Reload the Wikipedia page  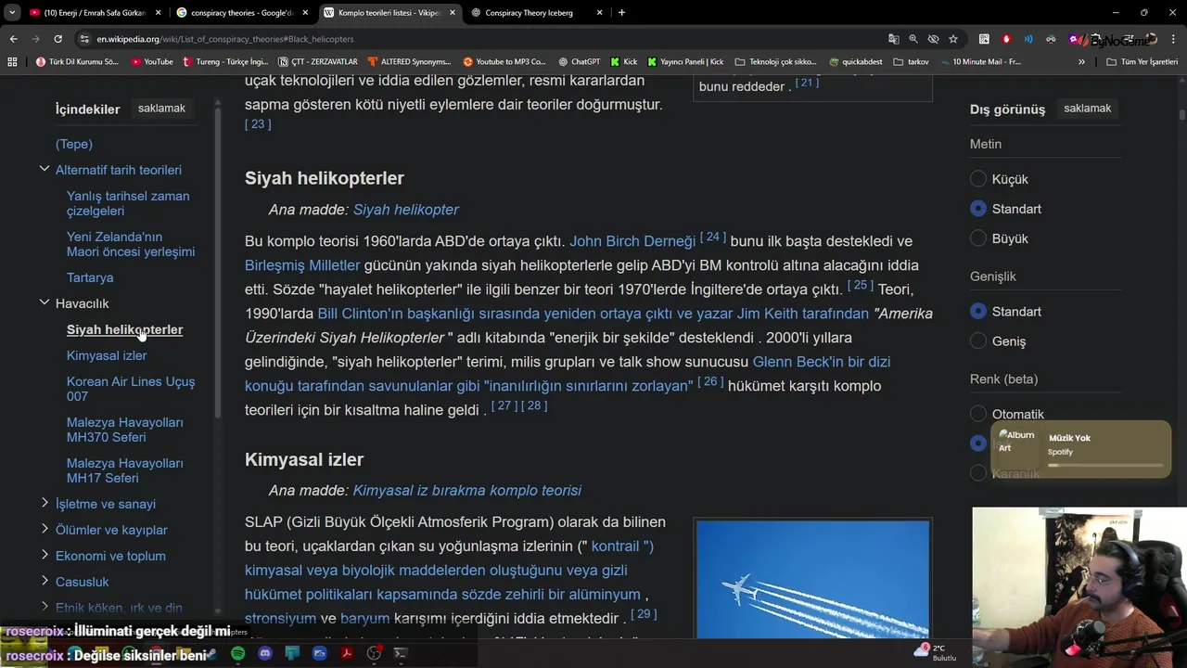point(57,39)
